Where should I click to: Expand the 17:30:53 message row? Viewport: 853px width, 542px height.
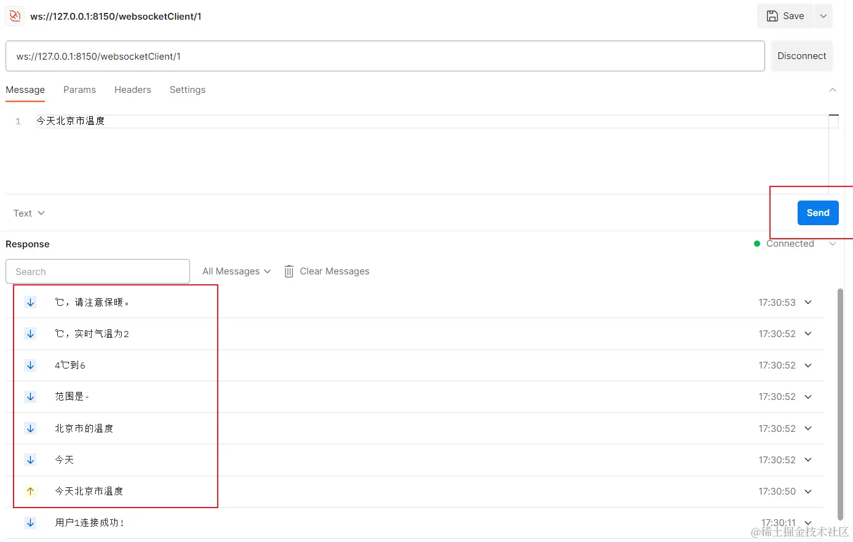click(x=808, y=302)
